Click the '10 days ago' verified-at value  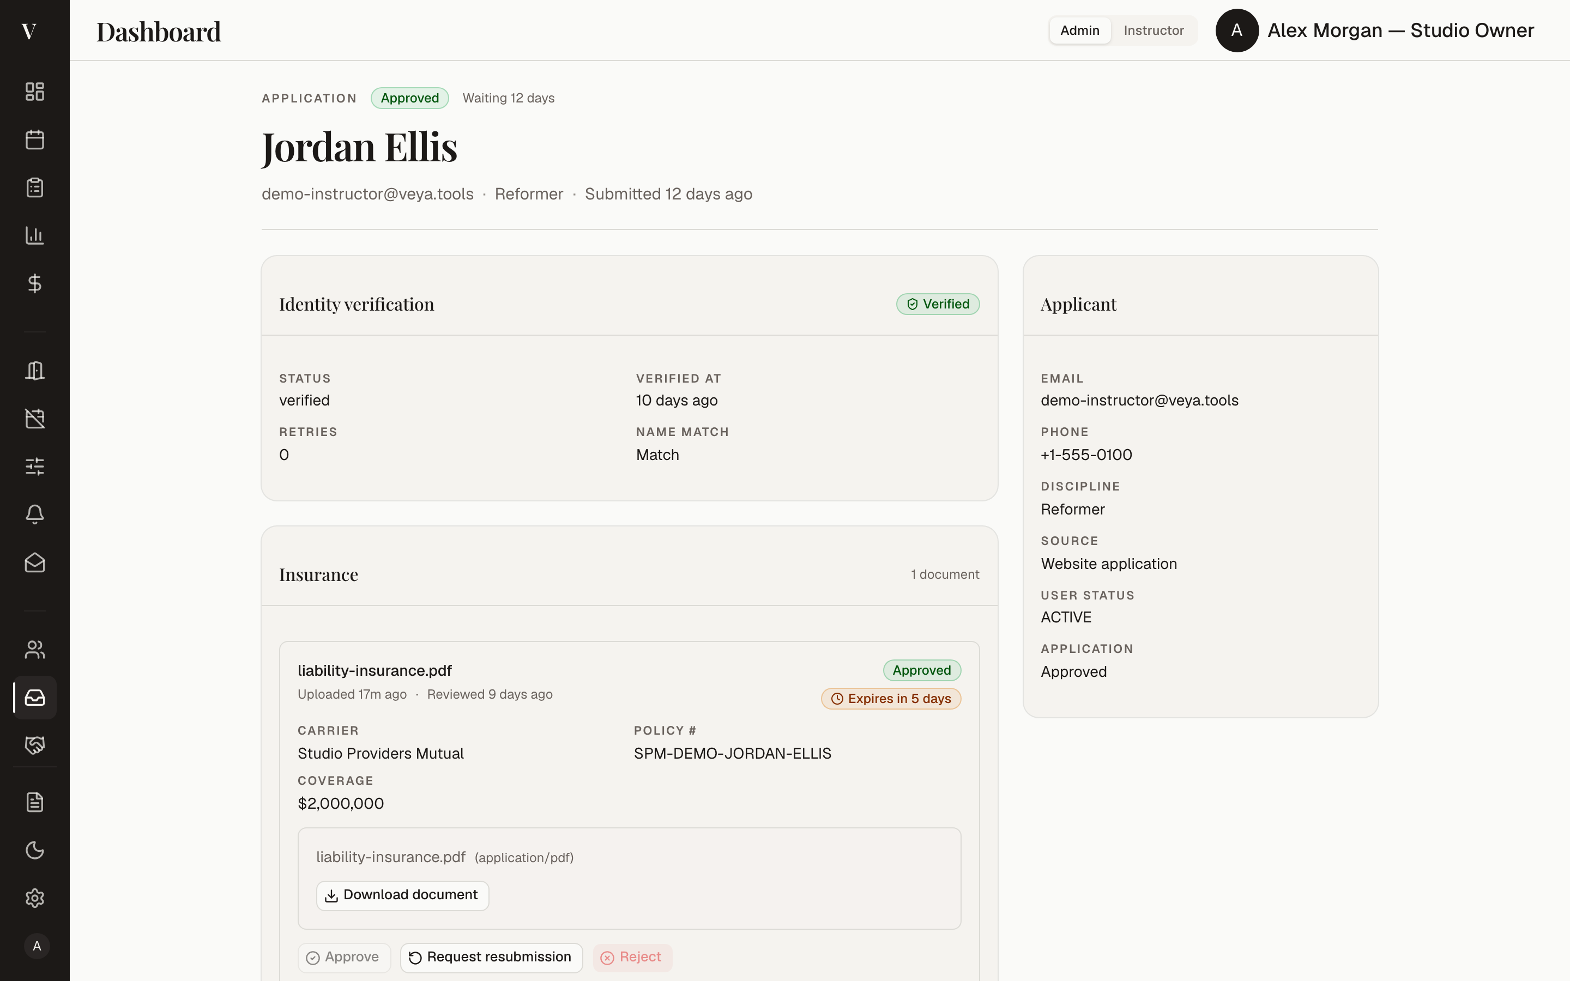coord(677,401)
